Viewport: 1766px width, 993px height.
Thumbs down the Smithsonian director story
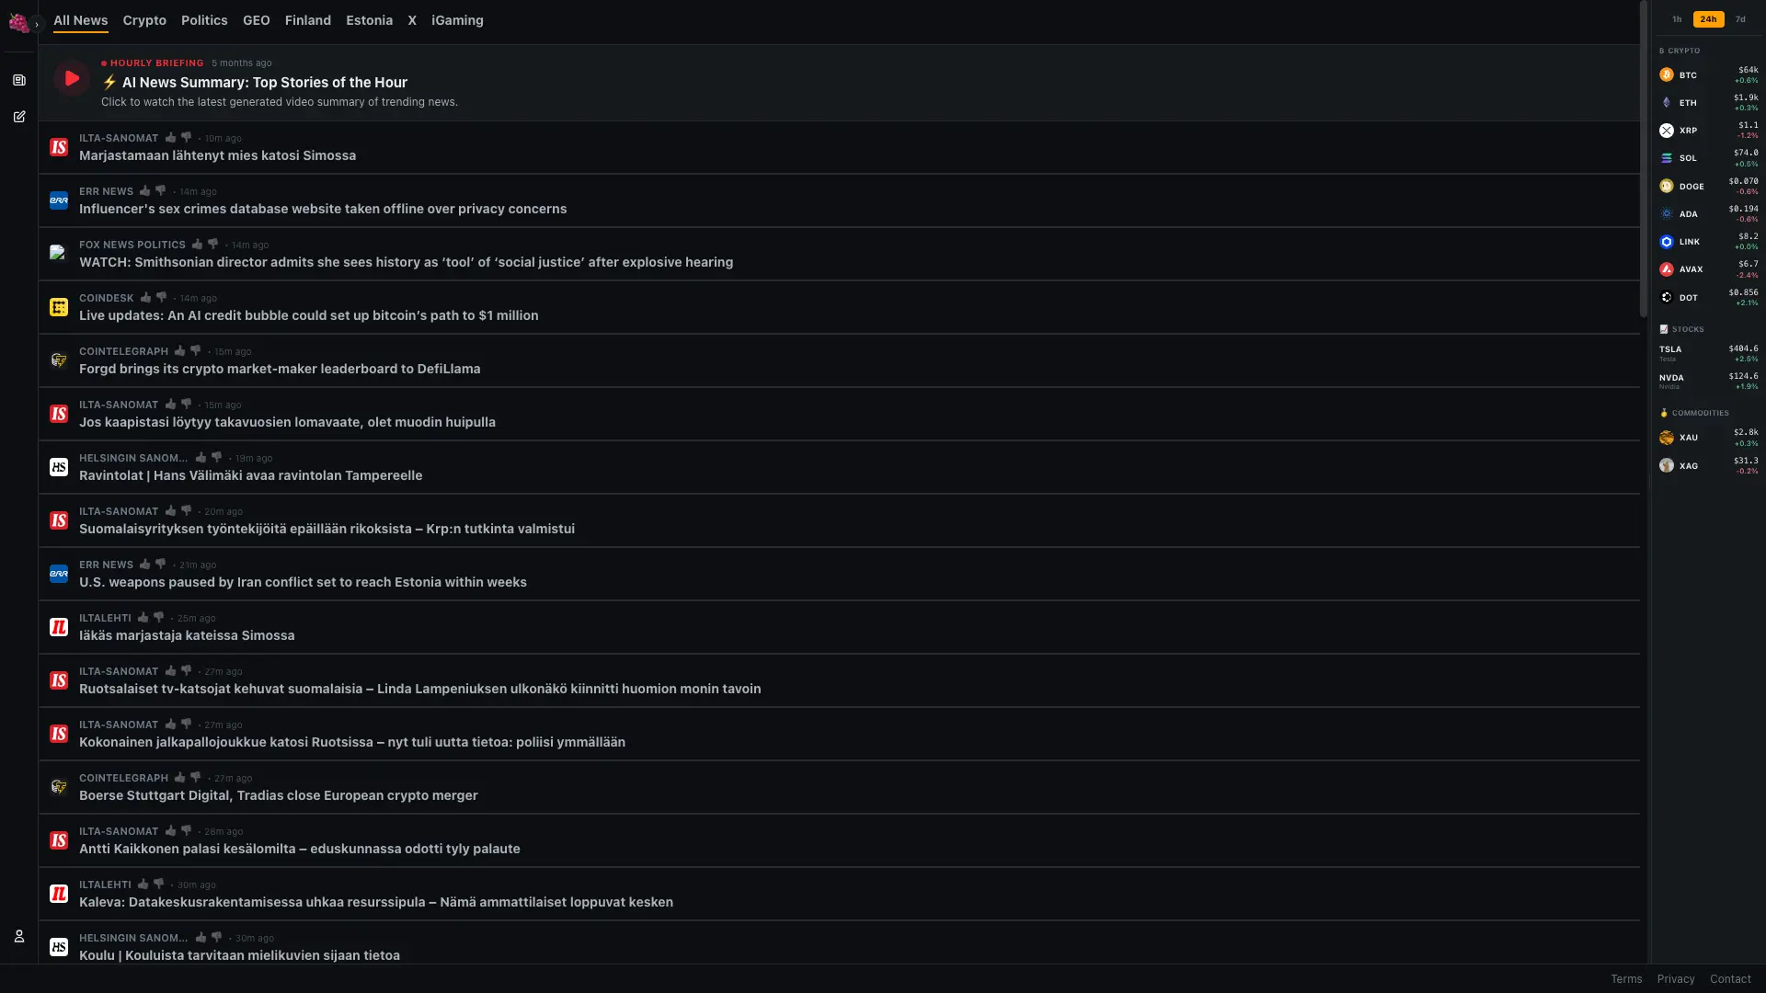click(213, 245)
